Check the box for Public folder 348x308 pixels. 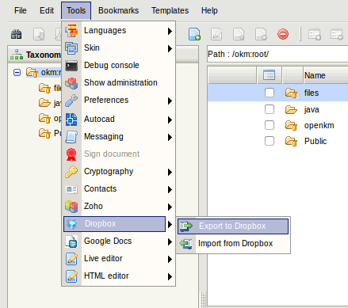point(270,141)
